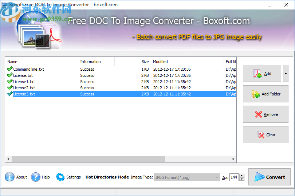
Task: Click the blue About info icon
Action: pyautogui.click(x=9, y=177)
